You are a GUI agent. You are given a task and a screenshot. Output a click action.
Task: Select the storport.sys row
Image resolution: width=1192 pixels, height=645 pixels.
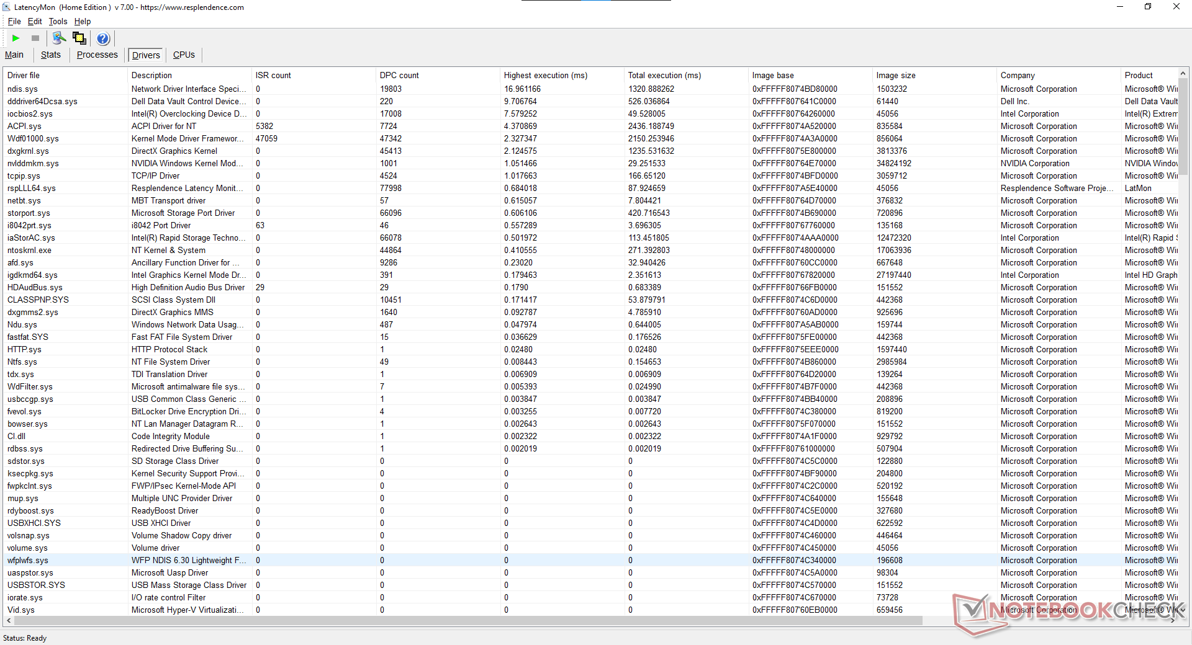tap(591, 213)
